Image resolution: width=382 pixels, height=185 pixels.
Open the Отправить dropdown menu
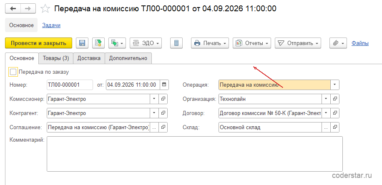point(298,43)
